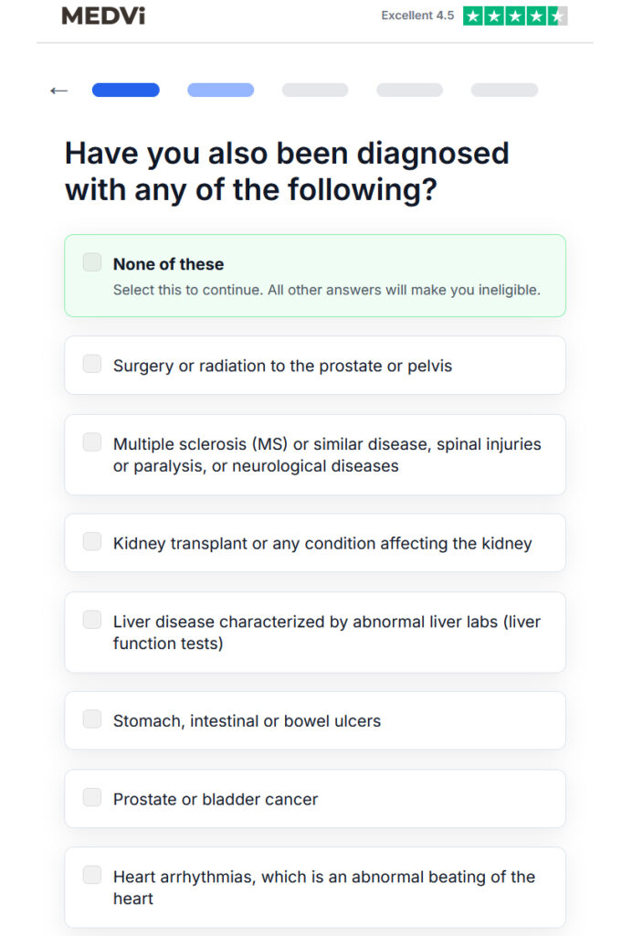The width and height of the screenshot is (622, 936).
Task: Check the Heart arrhythmias checkbox
Action: click(x=92, y=875)
